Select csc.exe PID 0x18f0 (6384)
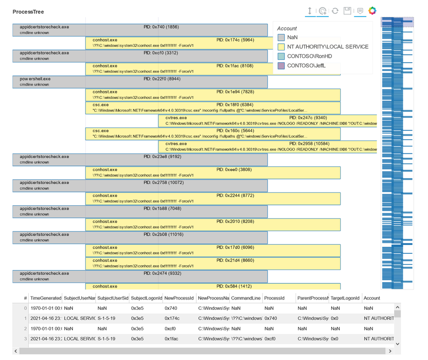Screen dimensions: 428x360 (213, 108)
